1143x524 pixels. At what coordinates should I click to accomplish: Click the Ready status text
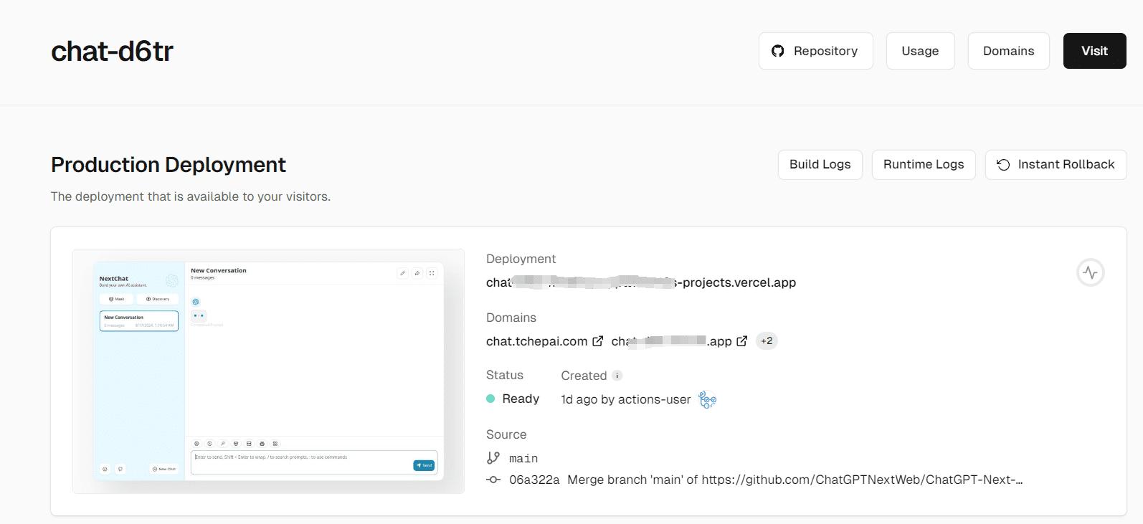point(521,399)
